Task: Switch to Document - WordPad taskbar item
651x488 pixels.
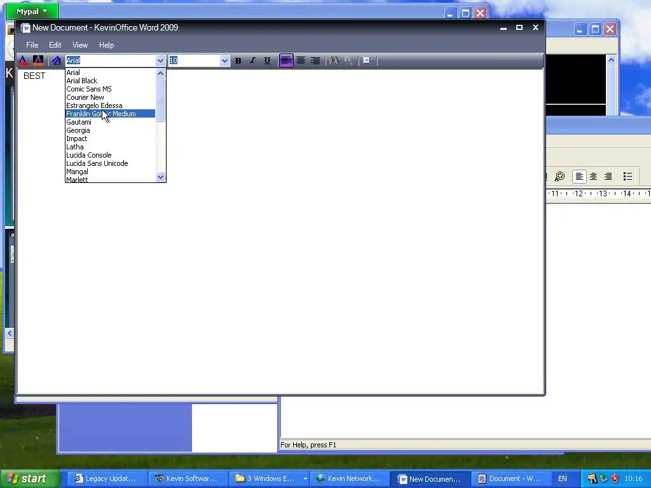Action: pyautogui.click(x=512, y=479)
